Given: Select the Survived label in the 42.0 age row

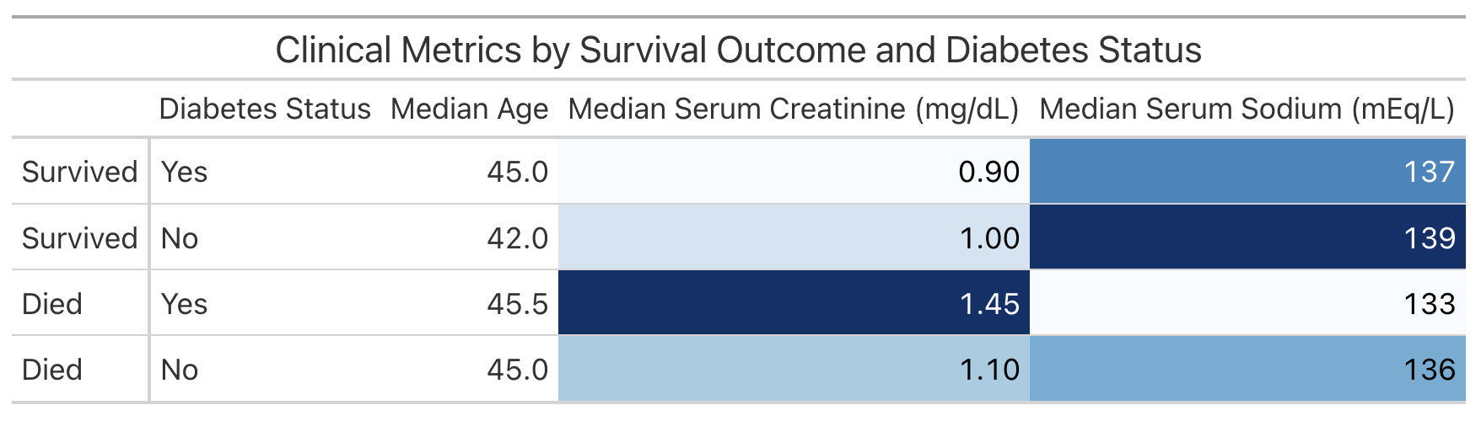Looking at the screenshot, I should pyautogui.click(x=79, y=238).
